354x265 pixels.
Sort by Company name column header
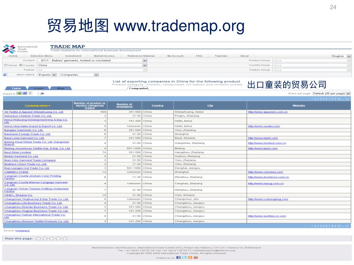(x=37, y=106)
